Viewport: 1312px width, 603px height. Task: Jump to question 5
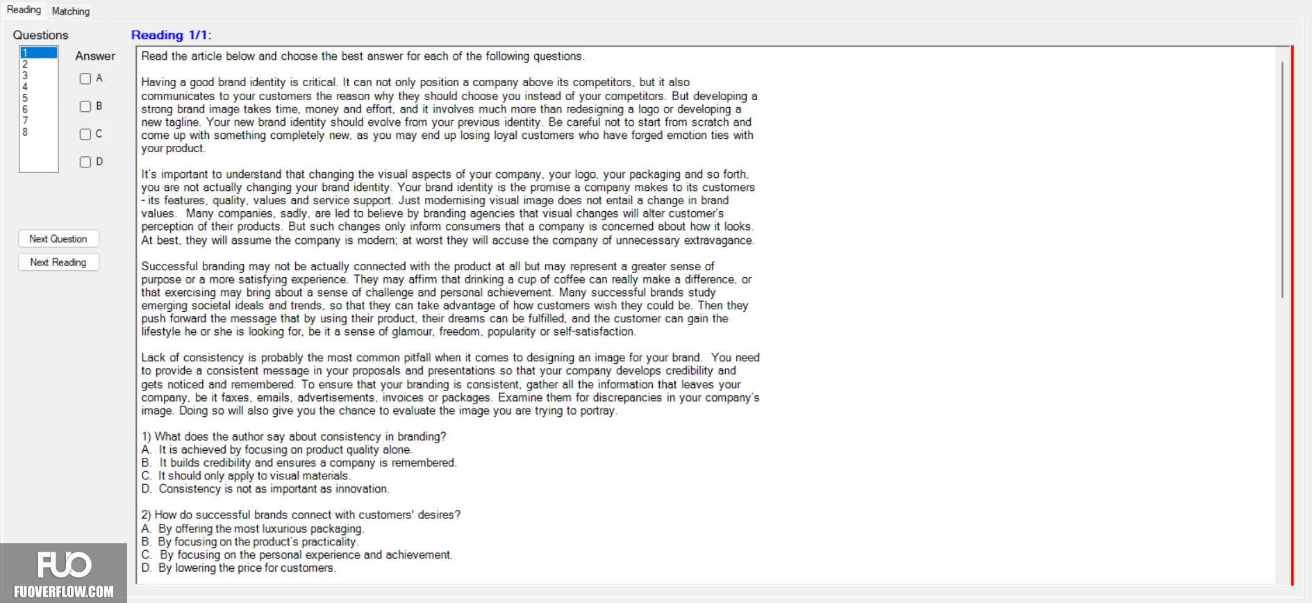[38, 98]
